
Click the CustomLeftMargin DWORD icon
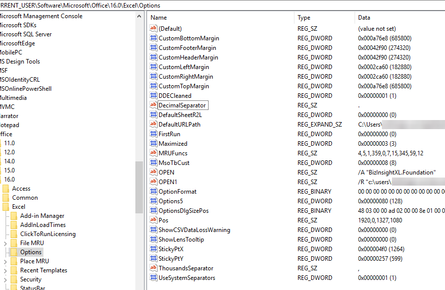click(x=154, y=67)
